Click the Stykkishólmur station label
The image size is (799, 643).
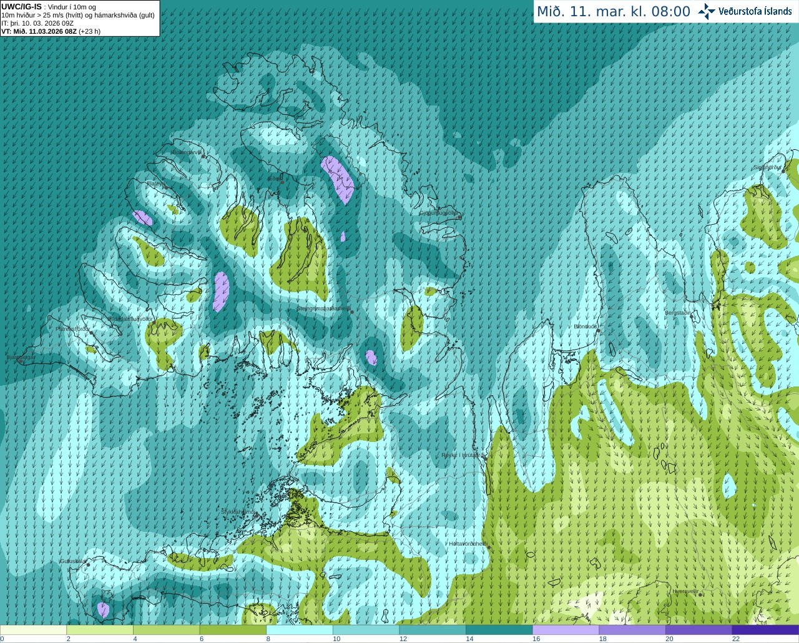[x=238, y=512]
